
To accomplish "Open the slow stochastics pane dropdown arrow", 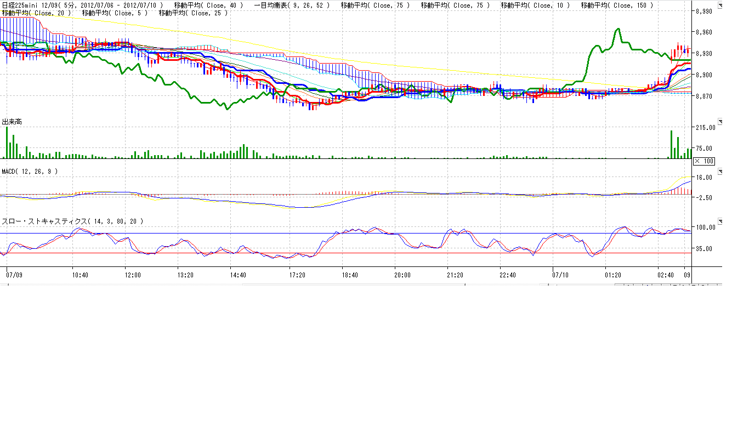I will click(720, 221).
